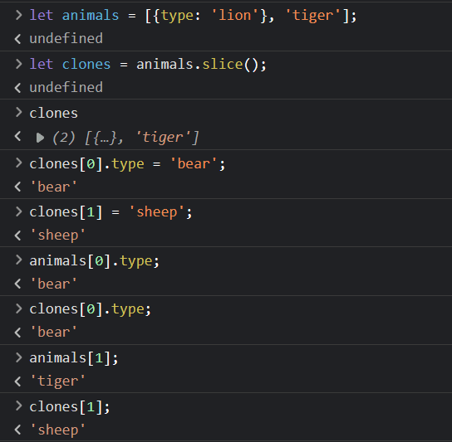Click the 'clones' input line
The width and height of the screenshot is (452, 442).
pyautogui.click(x=54, y=113)
